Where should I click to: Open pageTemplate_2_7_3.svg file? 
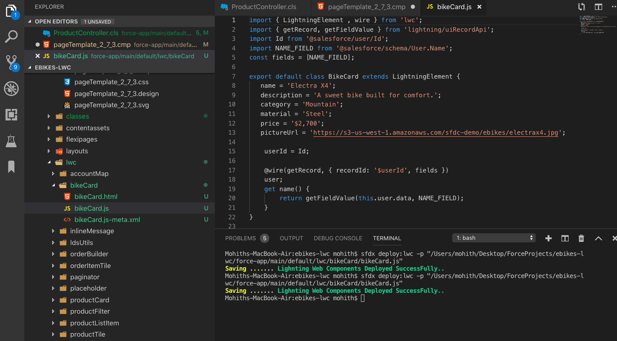click(112, 105)
